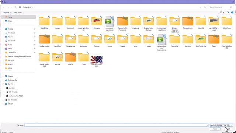Open the My Backup4all folder
Image resolution: width=236 pixels, height=133 pixels.
click(x=44, y=41)
